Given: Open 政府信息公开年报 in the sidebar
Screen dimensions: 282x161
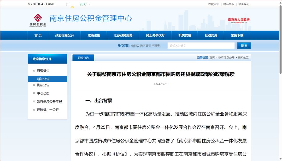Looking at the screenshot, I should [49, 102].
